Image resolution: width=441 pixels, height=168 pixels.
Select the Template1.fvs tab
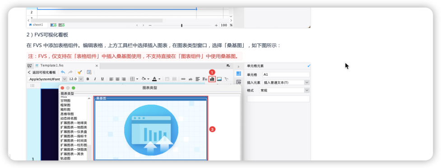tap(52, 65)
